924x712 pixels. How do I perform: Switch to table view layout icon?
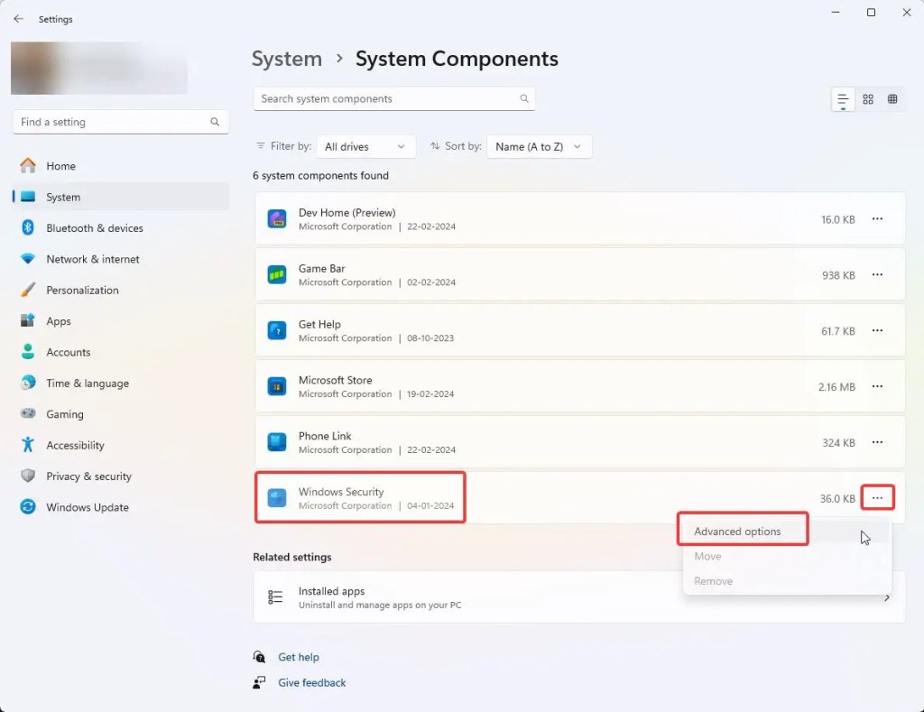click(x=892, y=99)
